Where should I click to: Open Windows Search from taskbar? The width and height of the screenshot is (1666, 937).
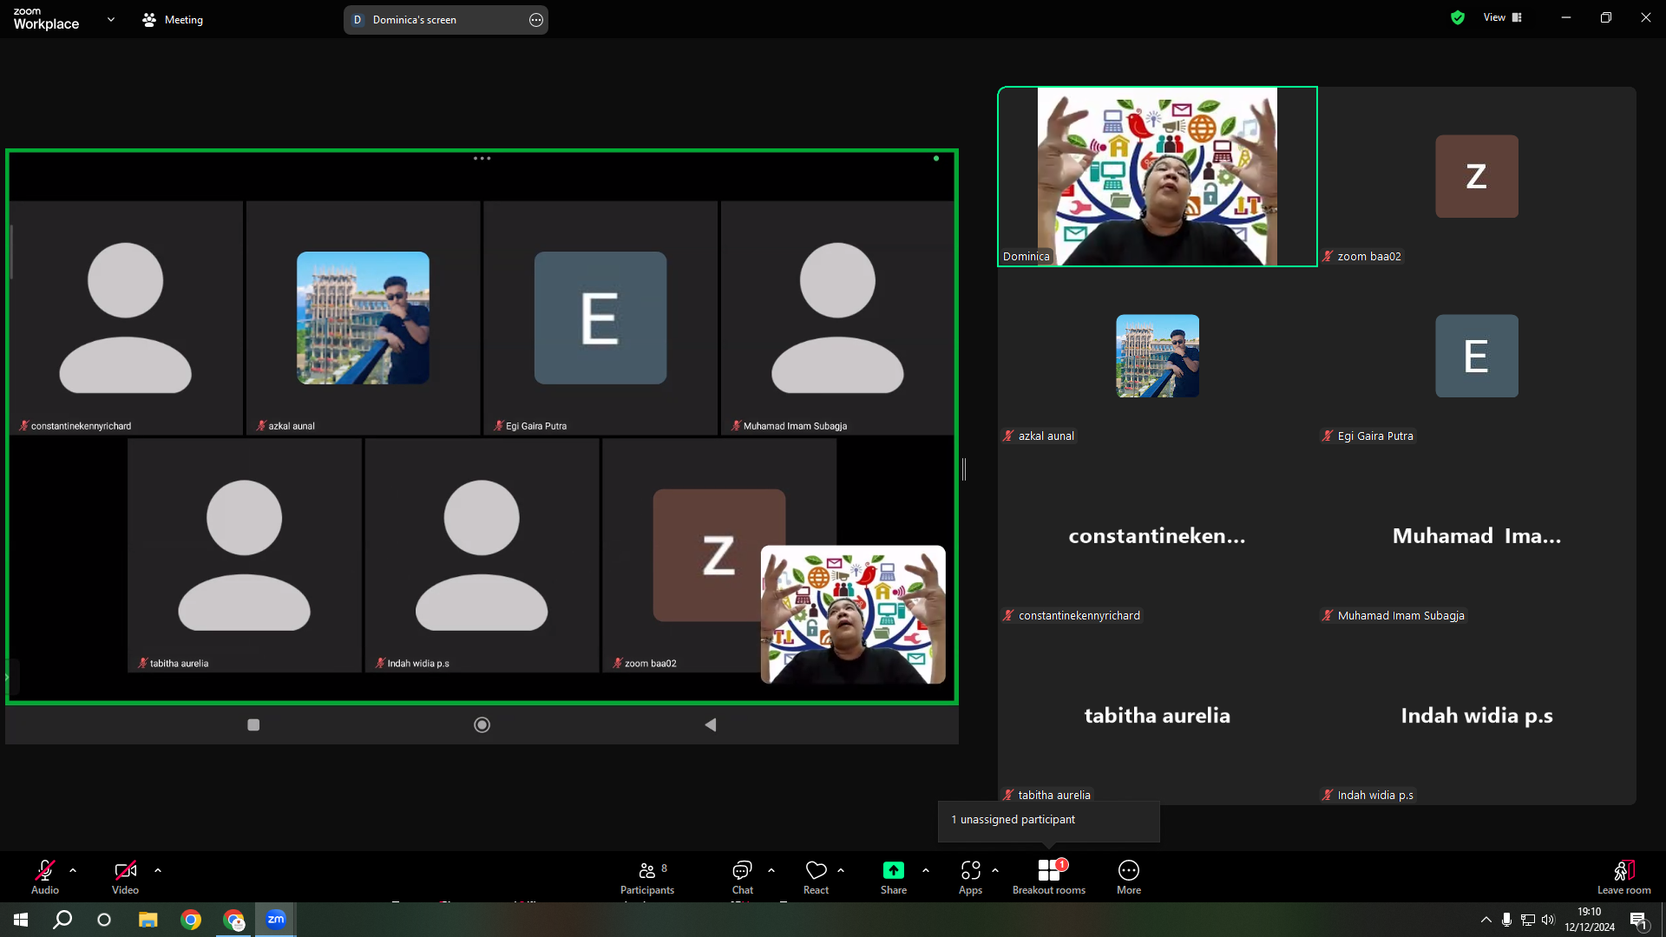pyautogui.click(x=62, y=920)
